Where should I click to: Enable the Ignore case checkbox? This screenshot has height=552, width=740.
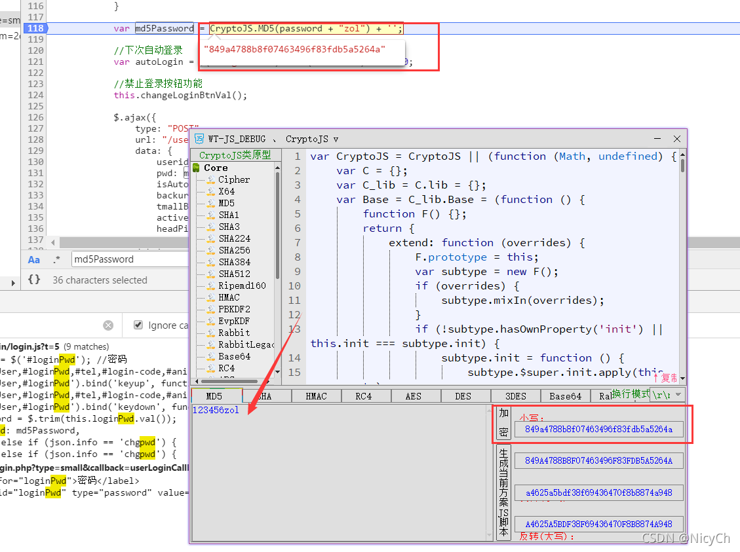(x=138, y=325)
